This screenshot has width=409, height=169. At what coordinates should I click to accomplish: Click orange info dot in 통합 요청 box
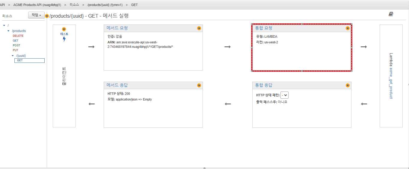coord(348,28)
